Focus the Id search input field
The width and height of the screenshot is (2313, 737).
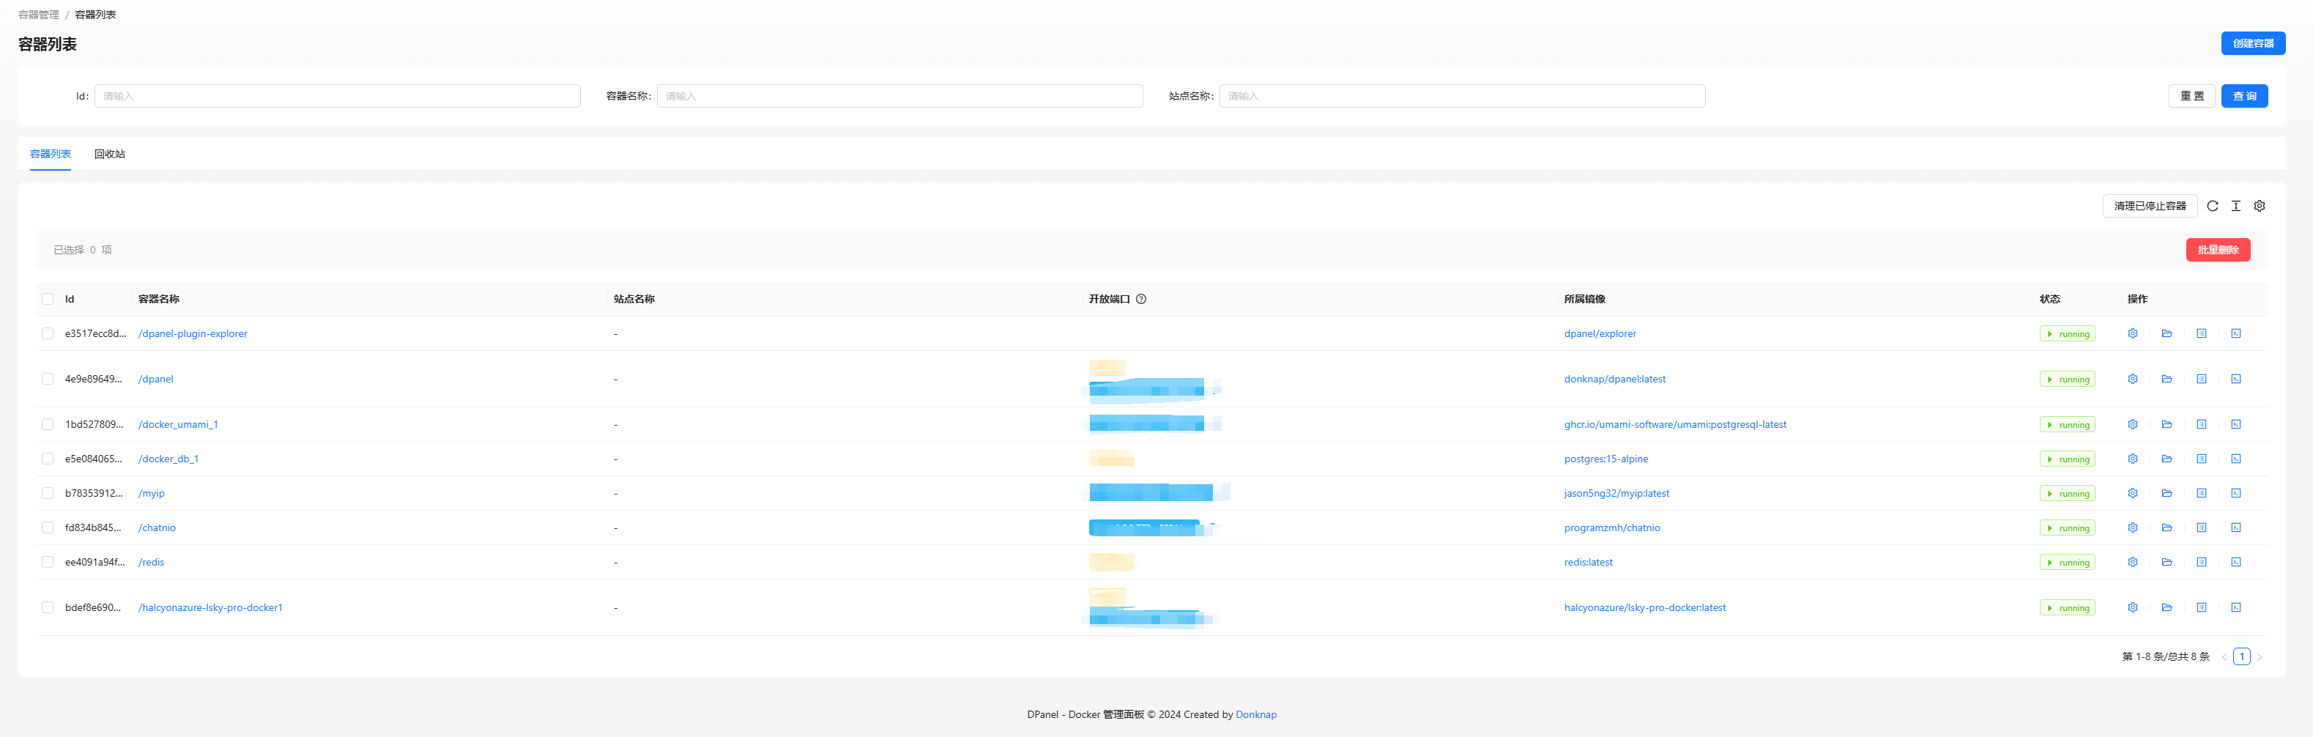[337, 96]
